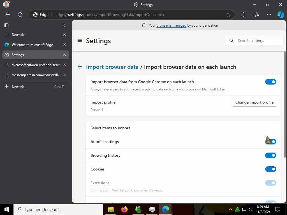287x215 pixels.
Task: Show hidden system tray icons
Action: pyautogui.click(x=231, y=209)
